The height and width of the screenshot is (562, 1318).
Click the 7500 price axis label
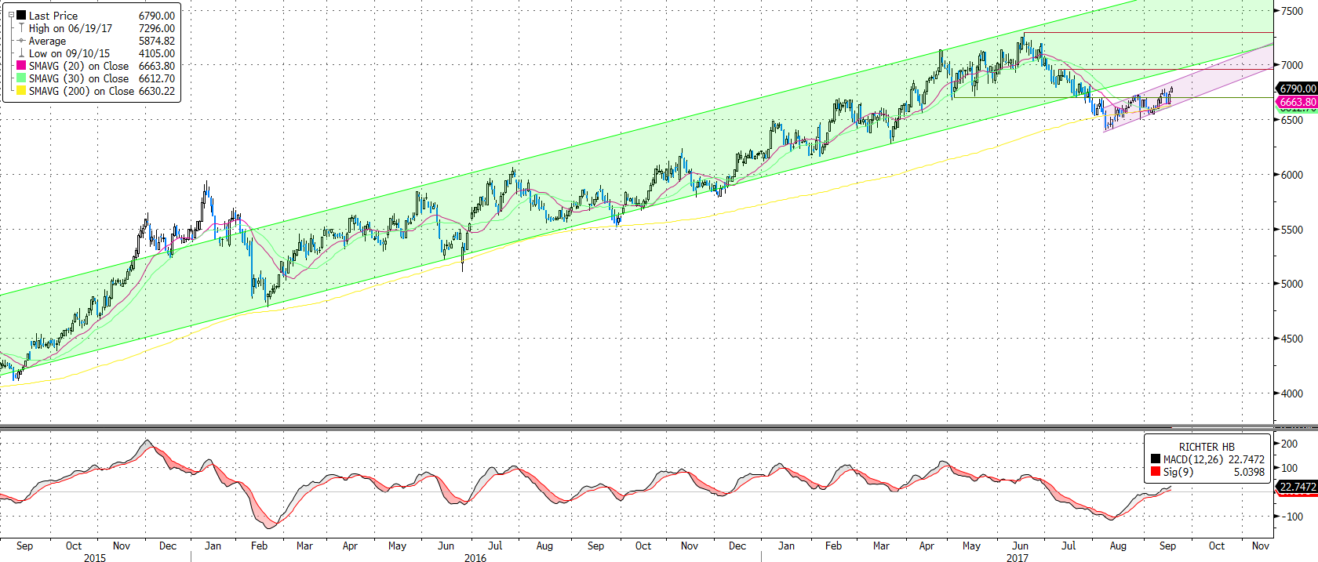click(x=1292, y=11)
